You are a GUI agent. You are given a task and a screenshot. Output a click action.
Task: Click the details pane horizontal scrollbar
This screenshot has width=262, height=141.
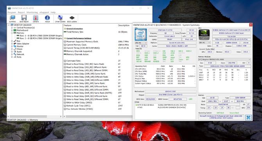tap(98, 116)
